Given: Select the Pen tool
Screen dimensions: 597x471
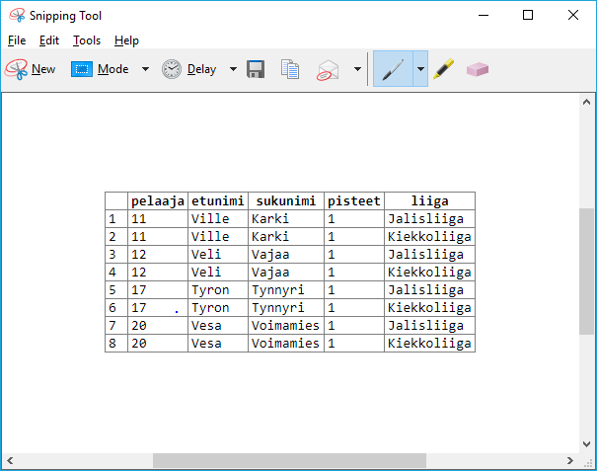Looking at the screenshot, I should tap(392, 69).
